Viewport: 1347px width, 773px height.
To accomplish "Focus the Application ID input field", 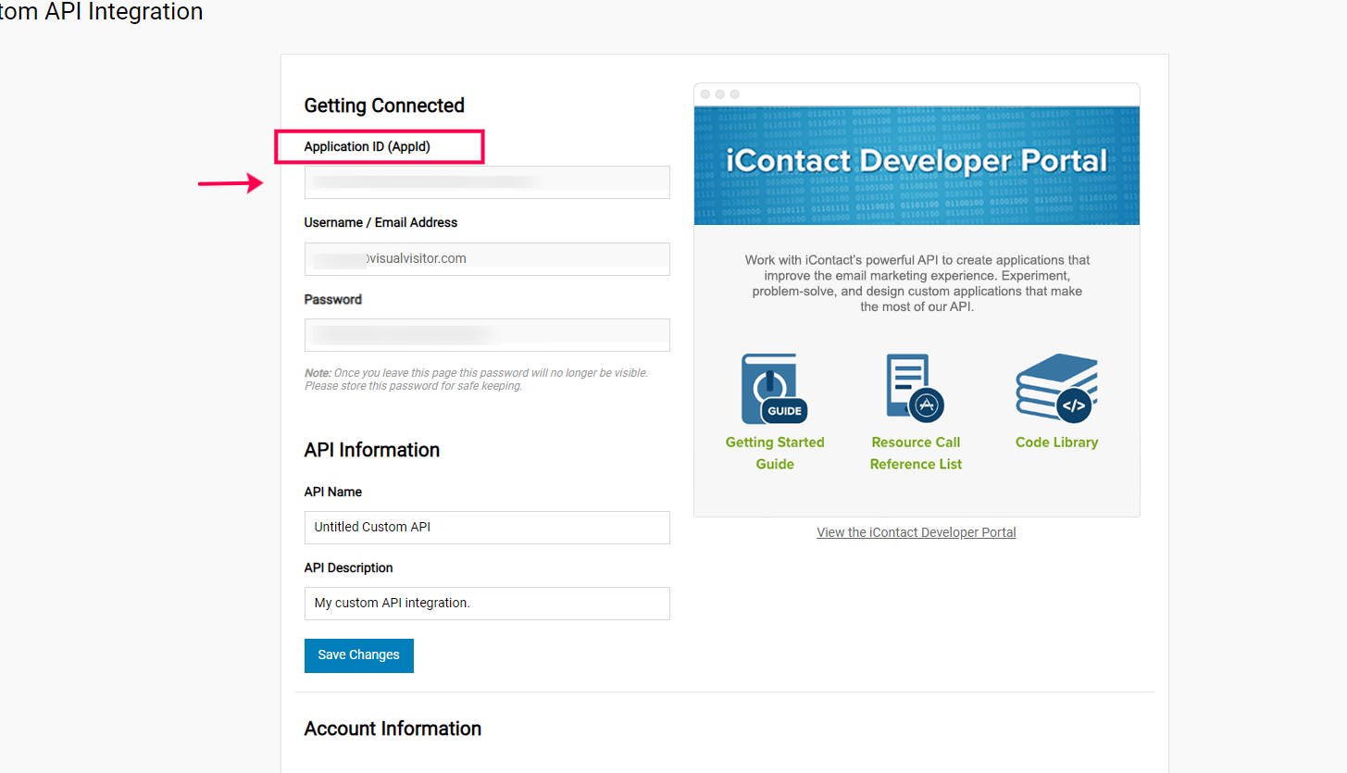I will click(487, 182).
